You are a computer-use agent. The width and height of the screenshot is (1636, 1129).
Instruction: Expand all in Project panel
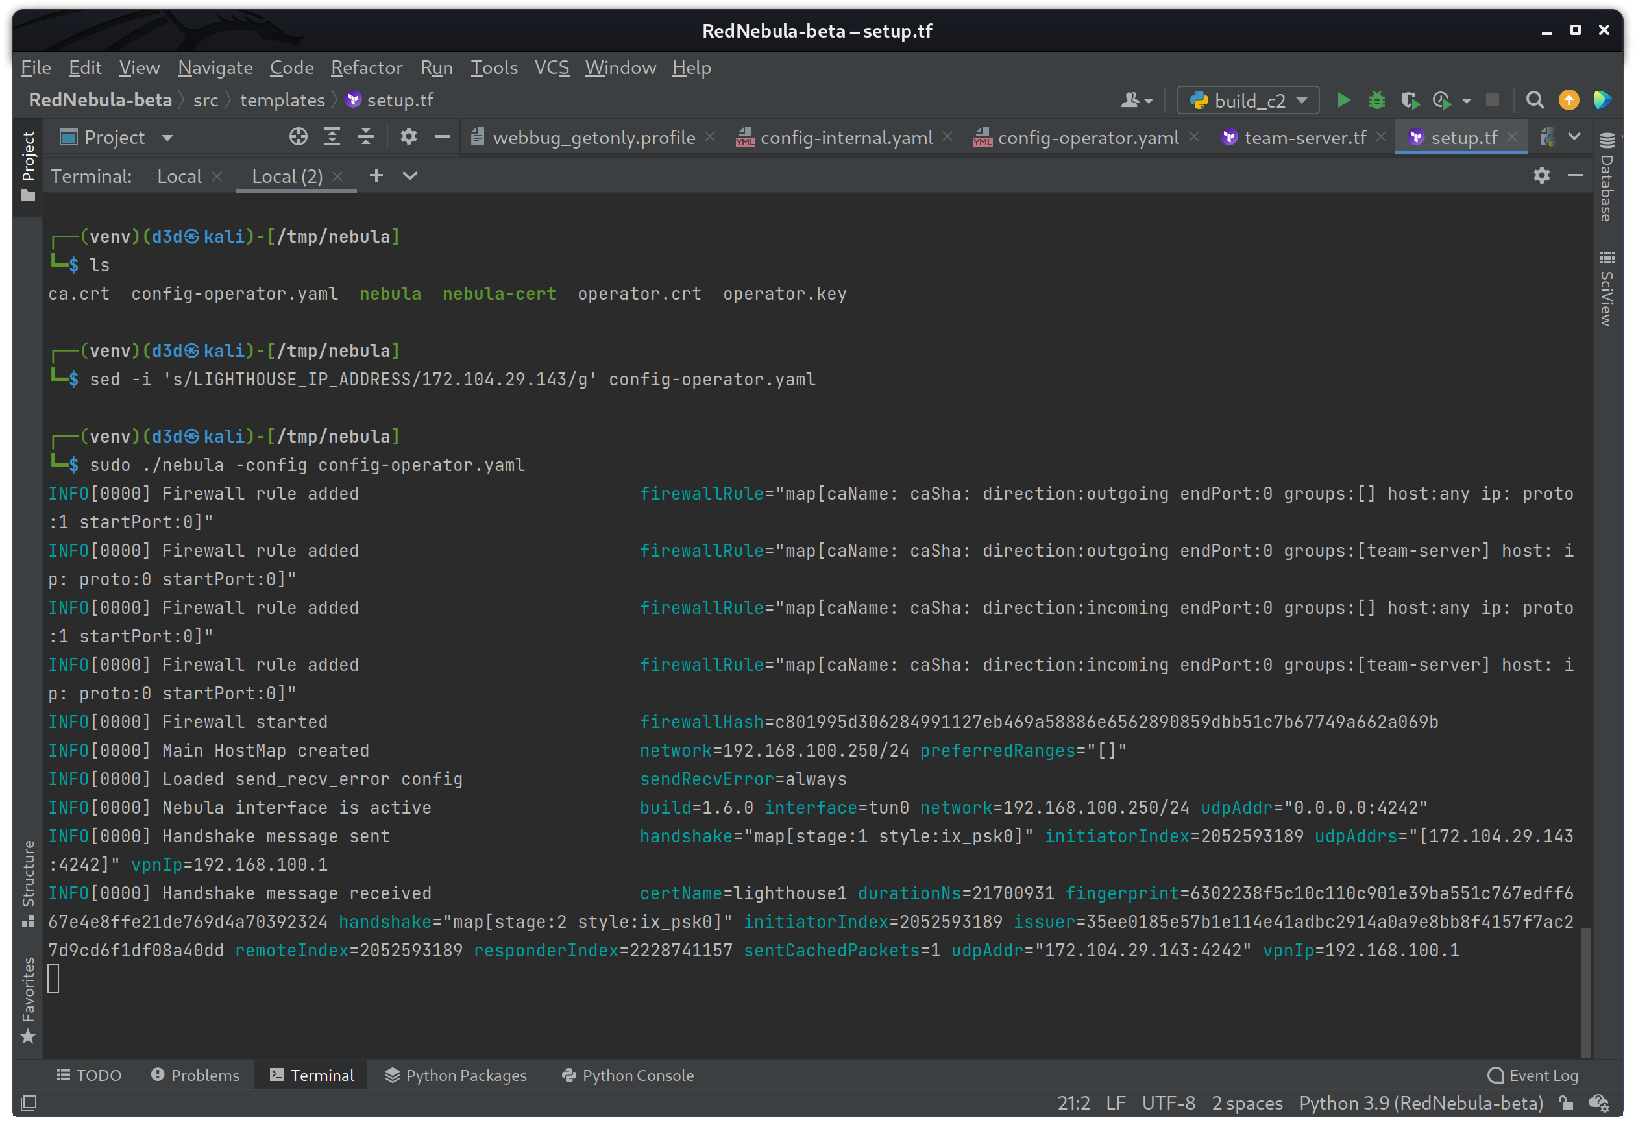[x=332, y=138]
